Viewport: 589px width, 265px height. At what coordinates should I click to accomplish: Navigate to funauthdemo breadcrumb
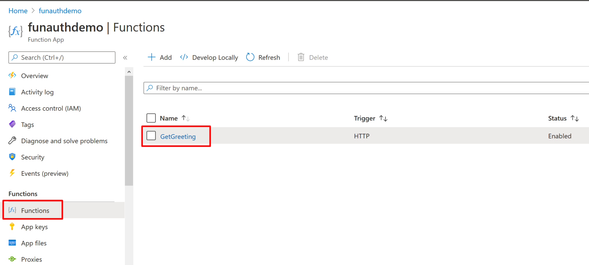coord(60,11)
